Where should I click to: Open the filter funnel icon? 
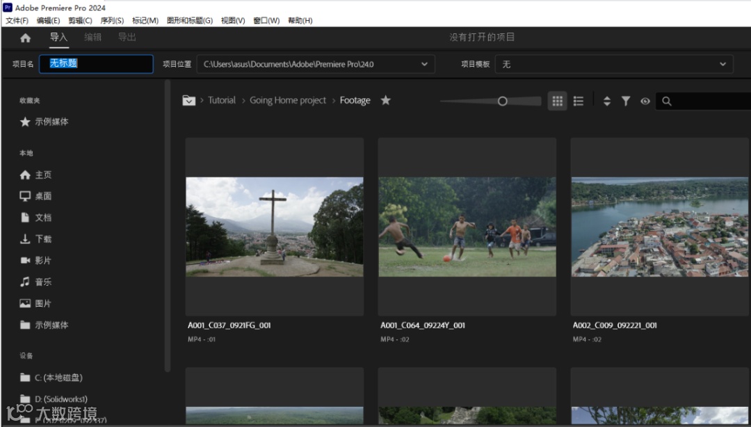626,101
